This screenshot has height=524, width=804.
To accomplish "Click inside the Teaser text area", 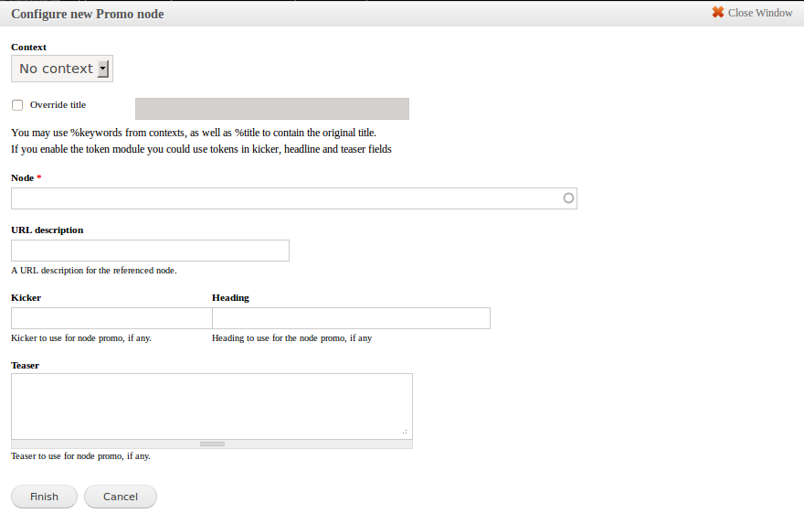I will (x=211, y=405).
